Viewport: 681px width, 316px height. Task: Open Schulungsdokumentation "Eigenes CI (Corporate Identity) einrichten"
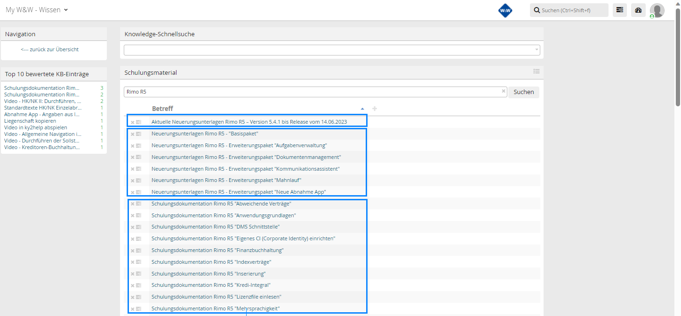point(243,238)
